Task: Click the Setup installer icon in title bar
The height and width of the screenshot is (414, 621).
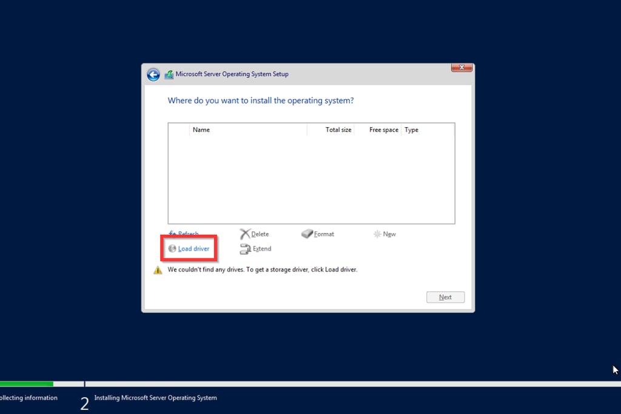Action: coord(169,74)
